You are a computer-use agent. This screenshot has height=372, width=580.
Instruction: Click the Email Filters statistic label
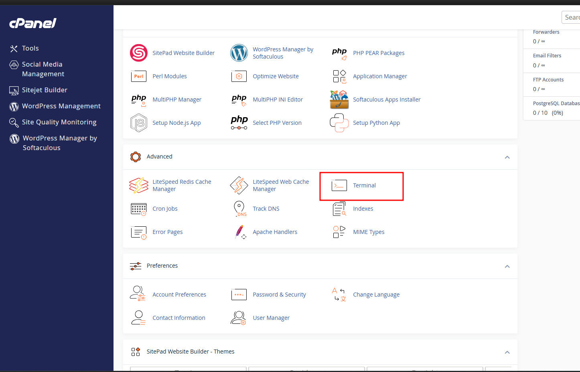tap(547, 56)
